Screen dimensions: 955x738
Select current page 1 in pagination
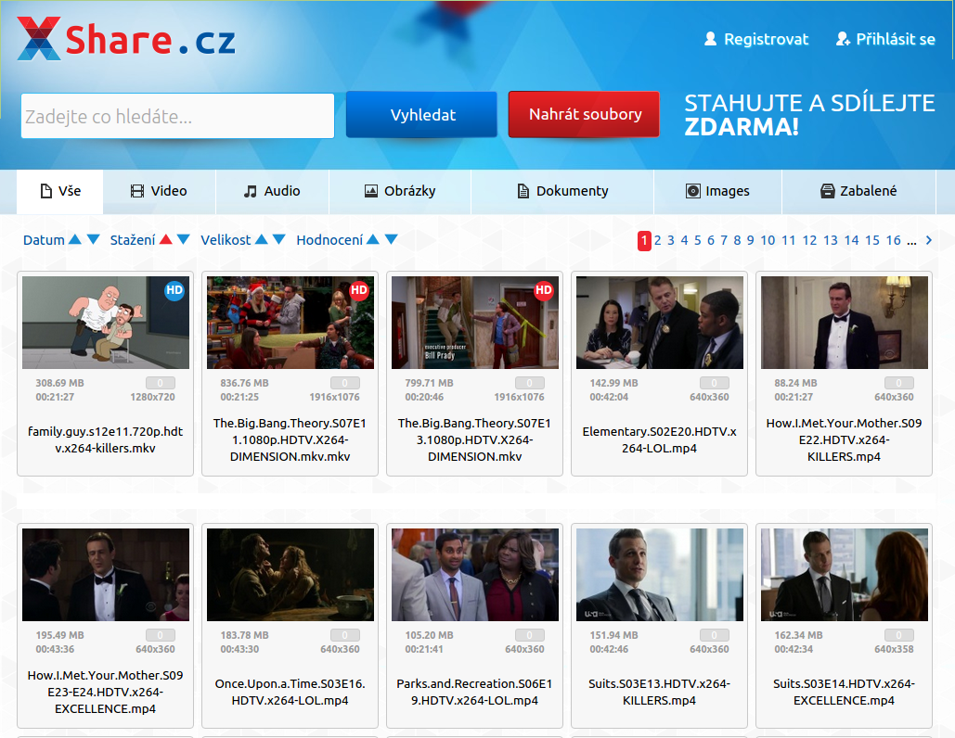(x=644, y=241)
